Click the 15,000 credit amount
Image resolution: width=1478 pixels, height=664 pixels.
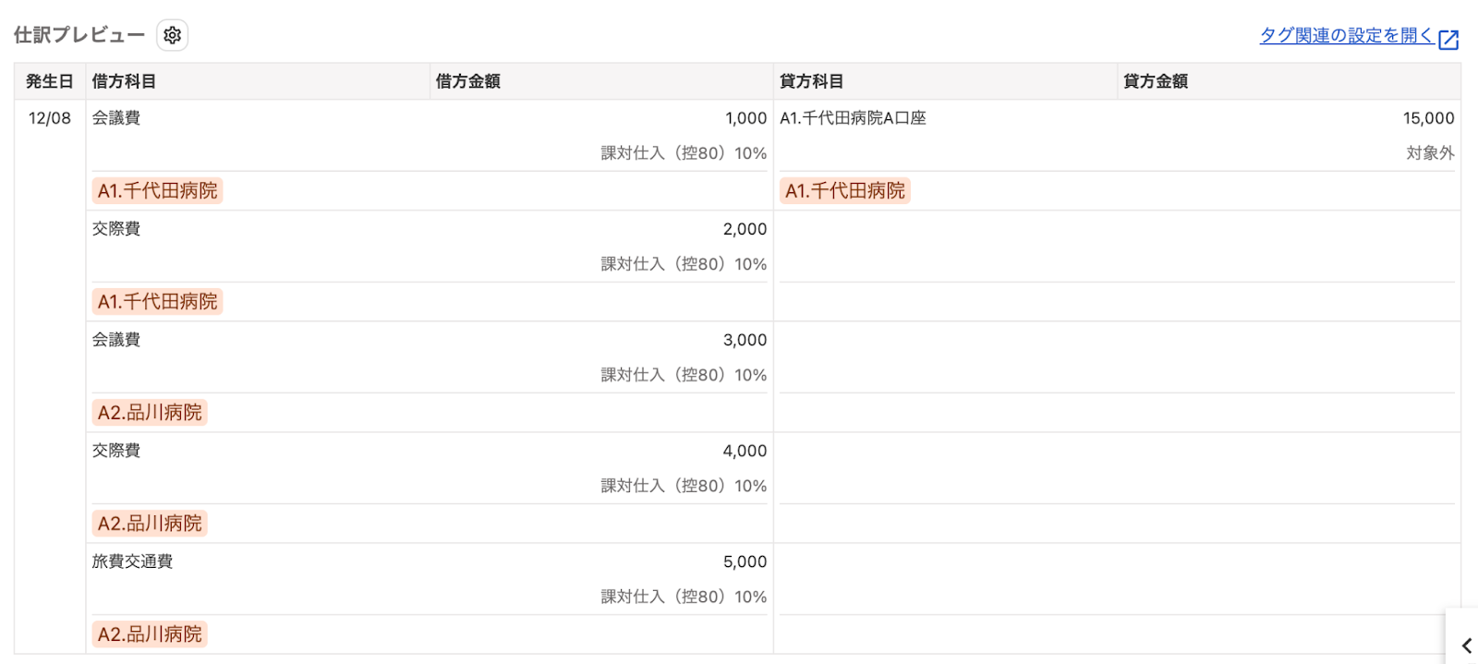(x=1428, y=118)
